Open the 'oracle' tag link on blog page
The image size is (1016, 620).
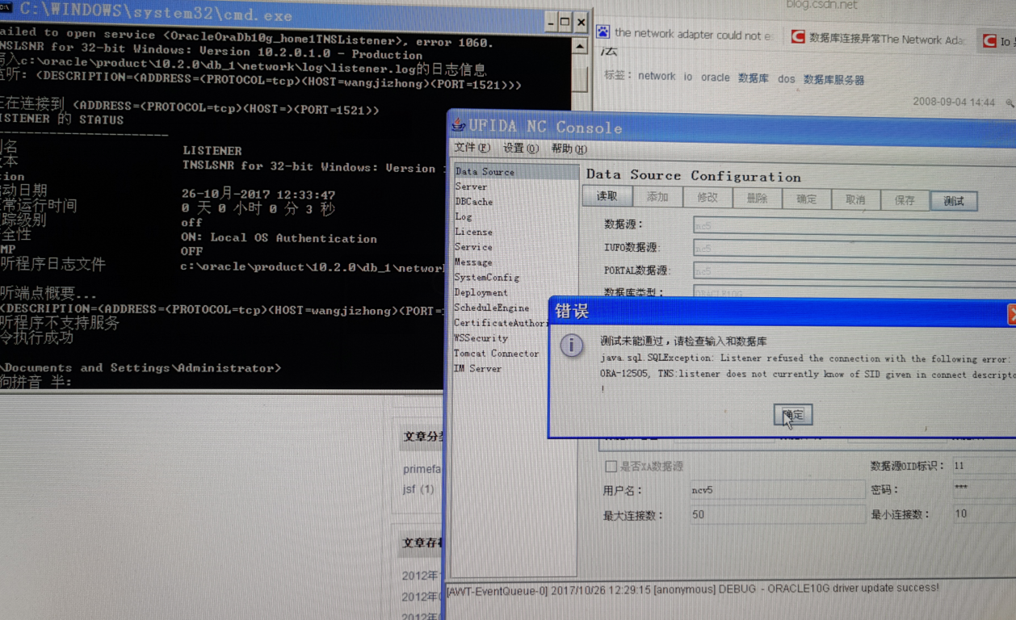pos(715,77)
